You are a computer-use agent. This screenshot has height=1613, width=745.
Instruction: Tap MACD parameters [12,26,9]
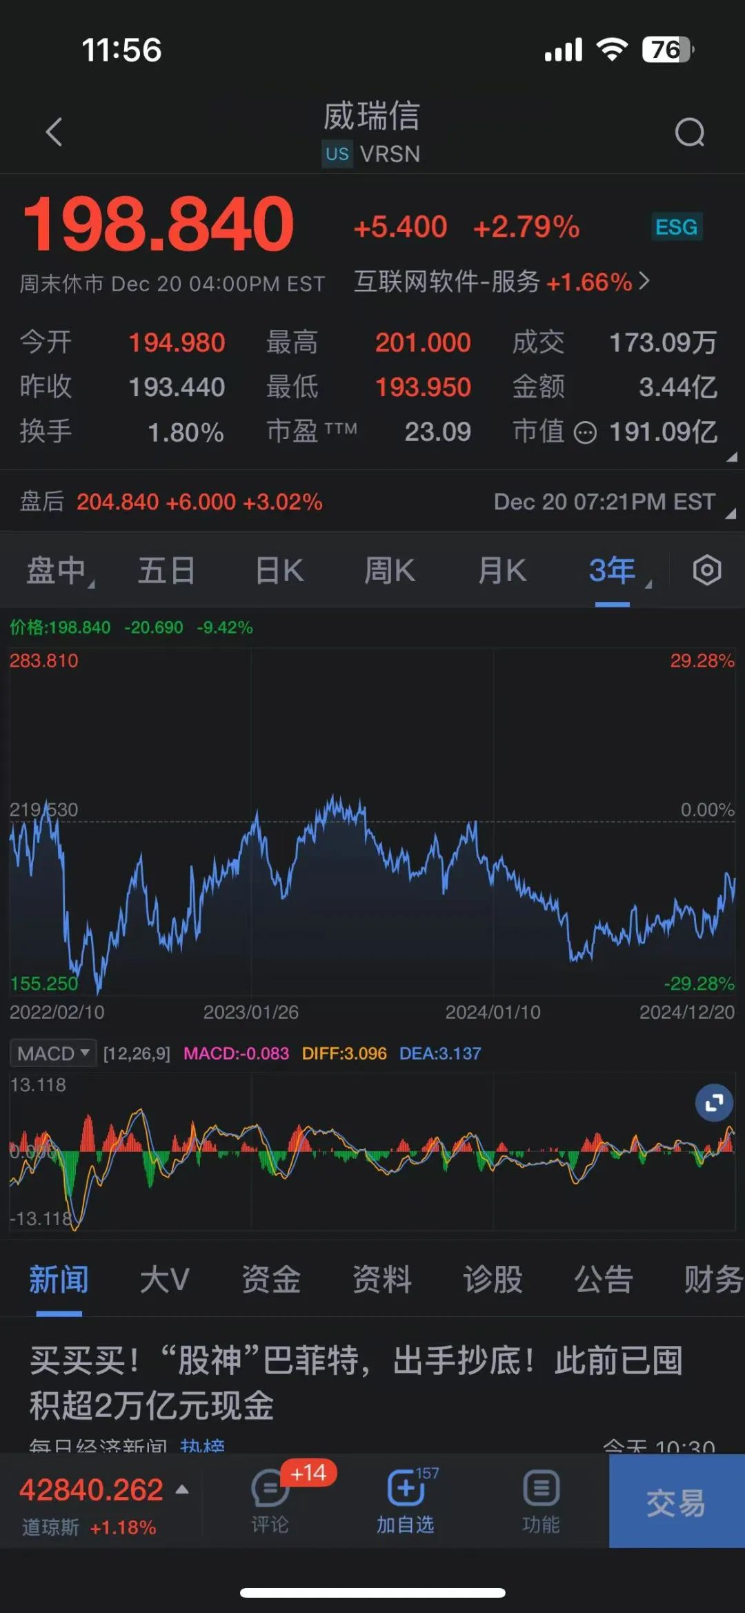click(x=137, y=1054)
